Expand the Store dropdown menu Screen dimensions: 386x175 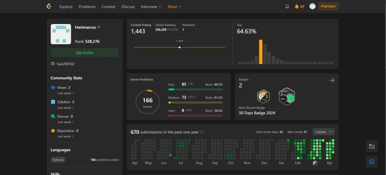pos(174,7)
